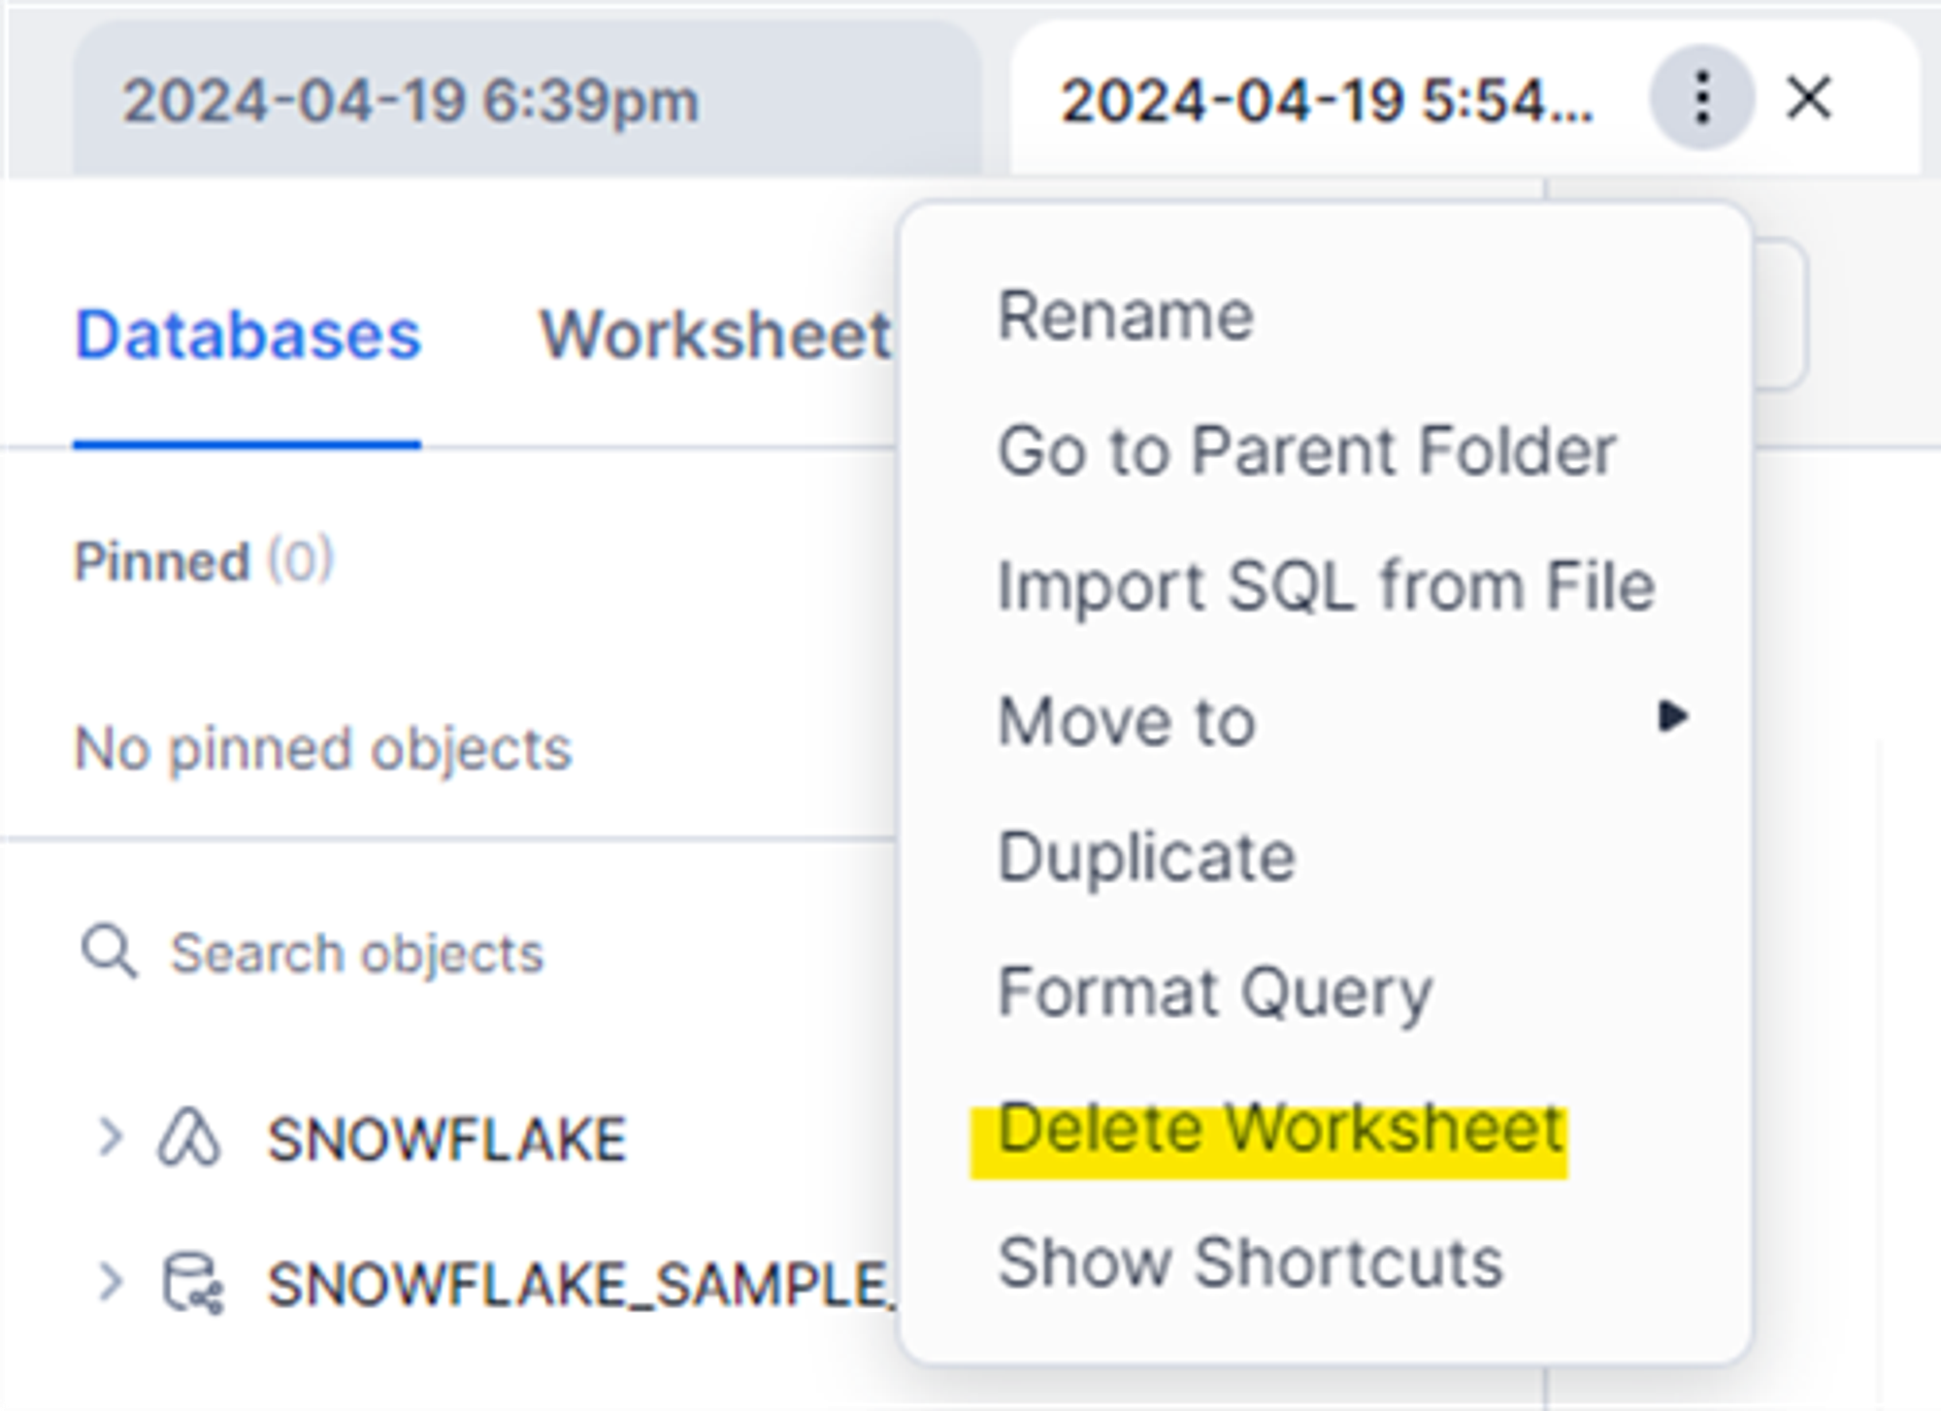Choose Import SQL from File
This screenshot has height=1411, width=1941.
pos(1325,584)
